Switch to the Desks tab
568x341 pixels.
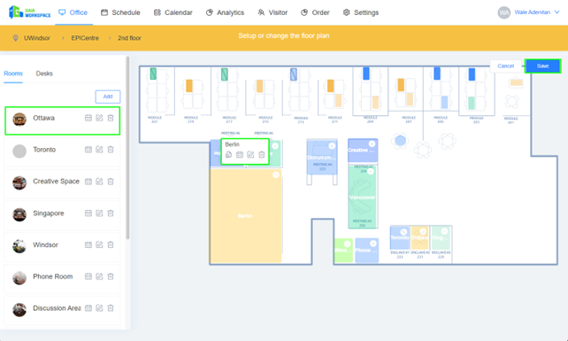tap(44, 74)
